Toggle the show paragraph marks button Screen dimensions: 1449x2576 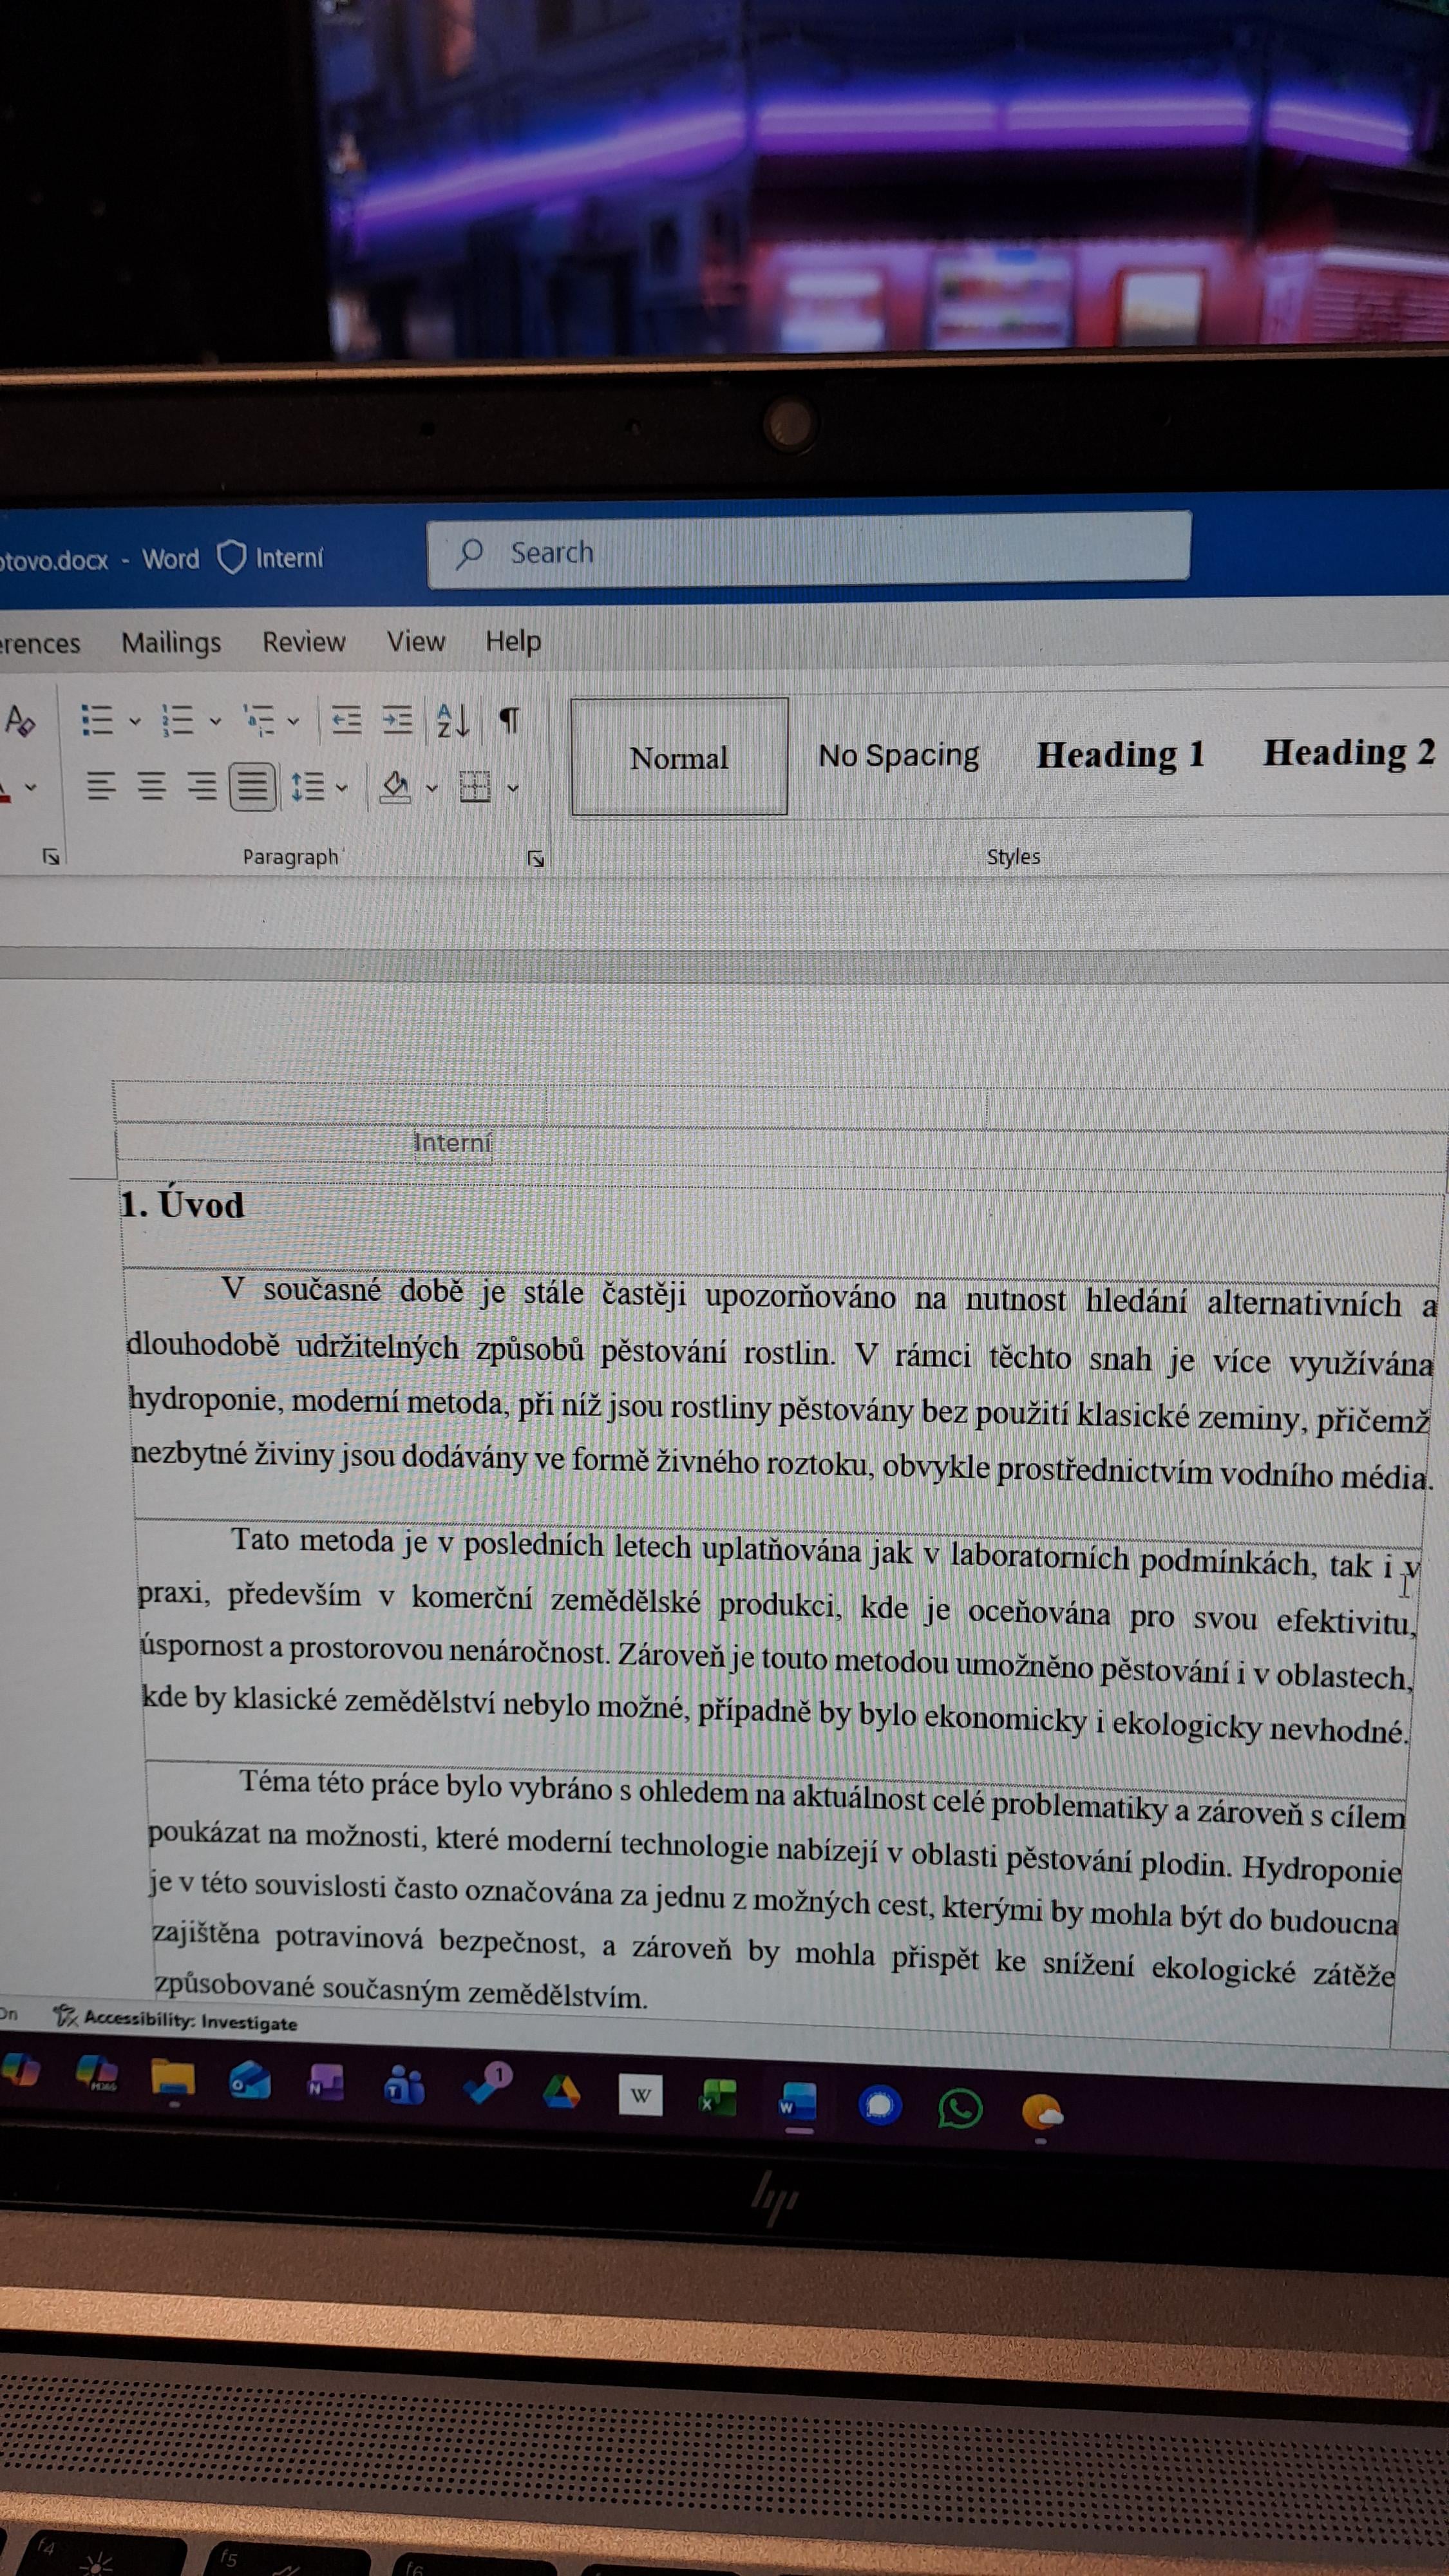click(509, 720)
